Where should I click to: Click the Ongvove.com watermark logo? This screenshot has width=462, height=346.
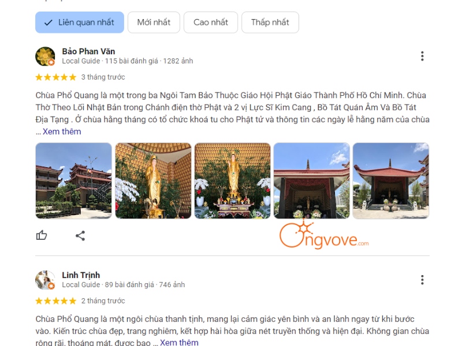pyautogui.click(x=324, y=235)
